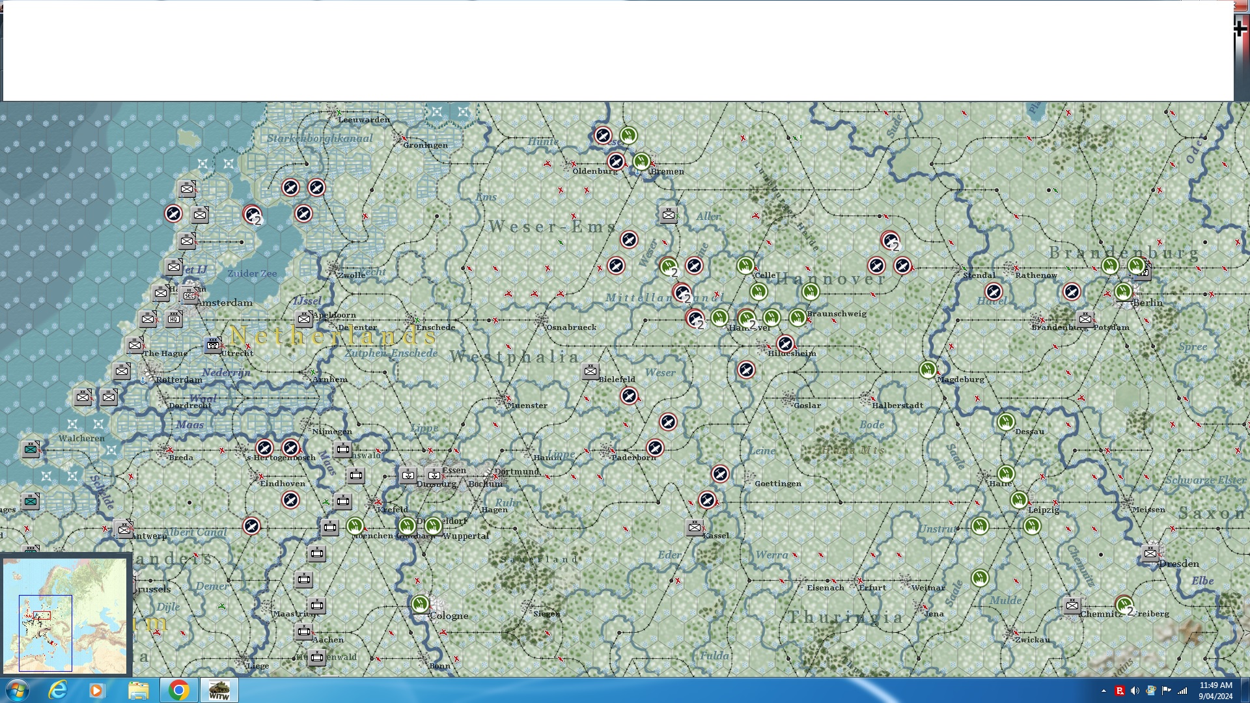
Task: Click the air unit near Goettingen
Action: [x=720, y=474]
